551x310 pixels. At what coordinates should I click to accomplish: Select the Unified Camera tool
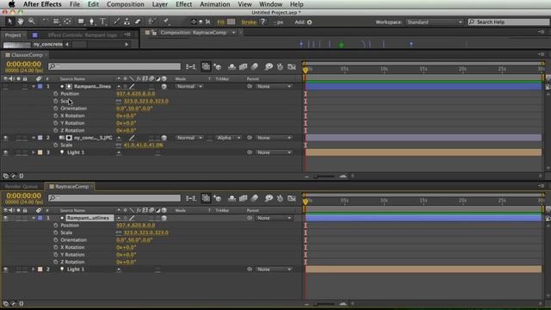pyautogui.click(x=56, y=22)
